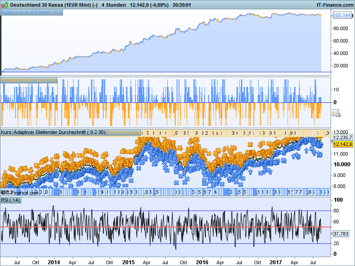Click the yellow 12.142,9 current price label
Image resolution: width=355 pixels, height=266 pixels.
[x=343, y=144]
